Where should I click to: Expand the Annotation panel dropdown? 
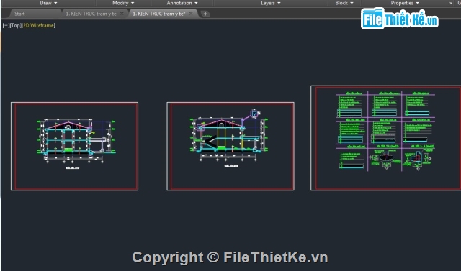click(x=182, y=3)
